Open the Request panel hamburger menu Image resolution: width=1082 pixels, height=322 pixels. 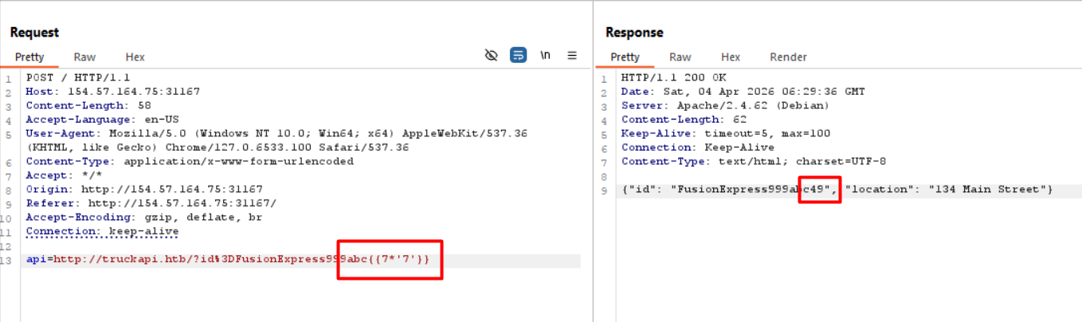pos(572,56)
